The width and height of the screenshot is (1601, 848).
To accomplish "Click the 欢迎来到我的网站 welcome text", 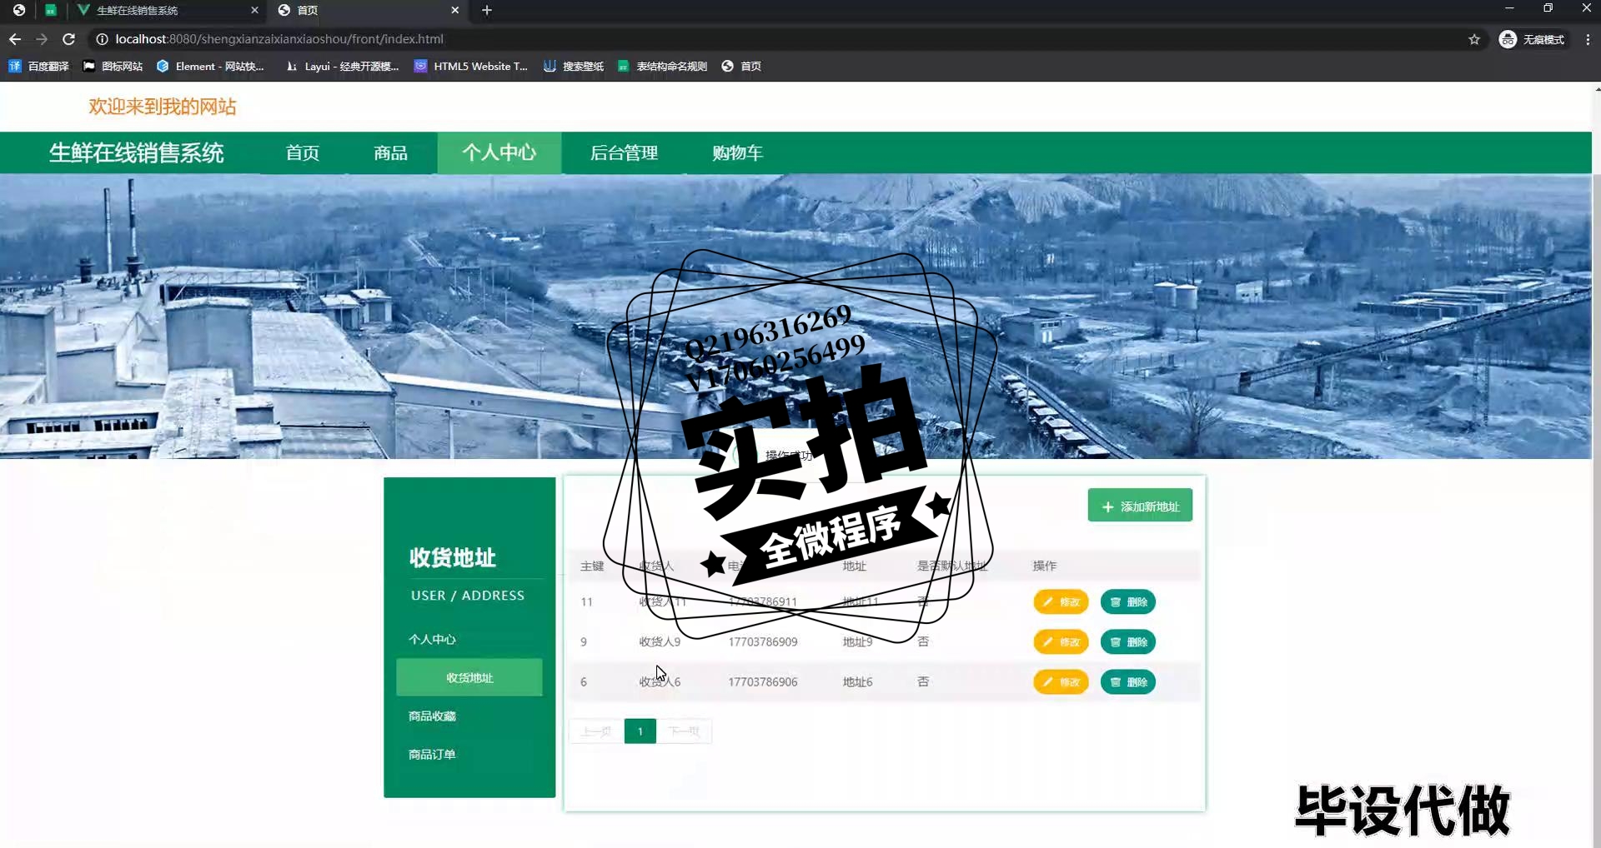I will (x=163, y=107).
